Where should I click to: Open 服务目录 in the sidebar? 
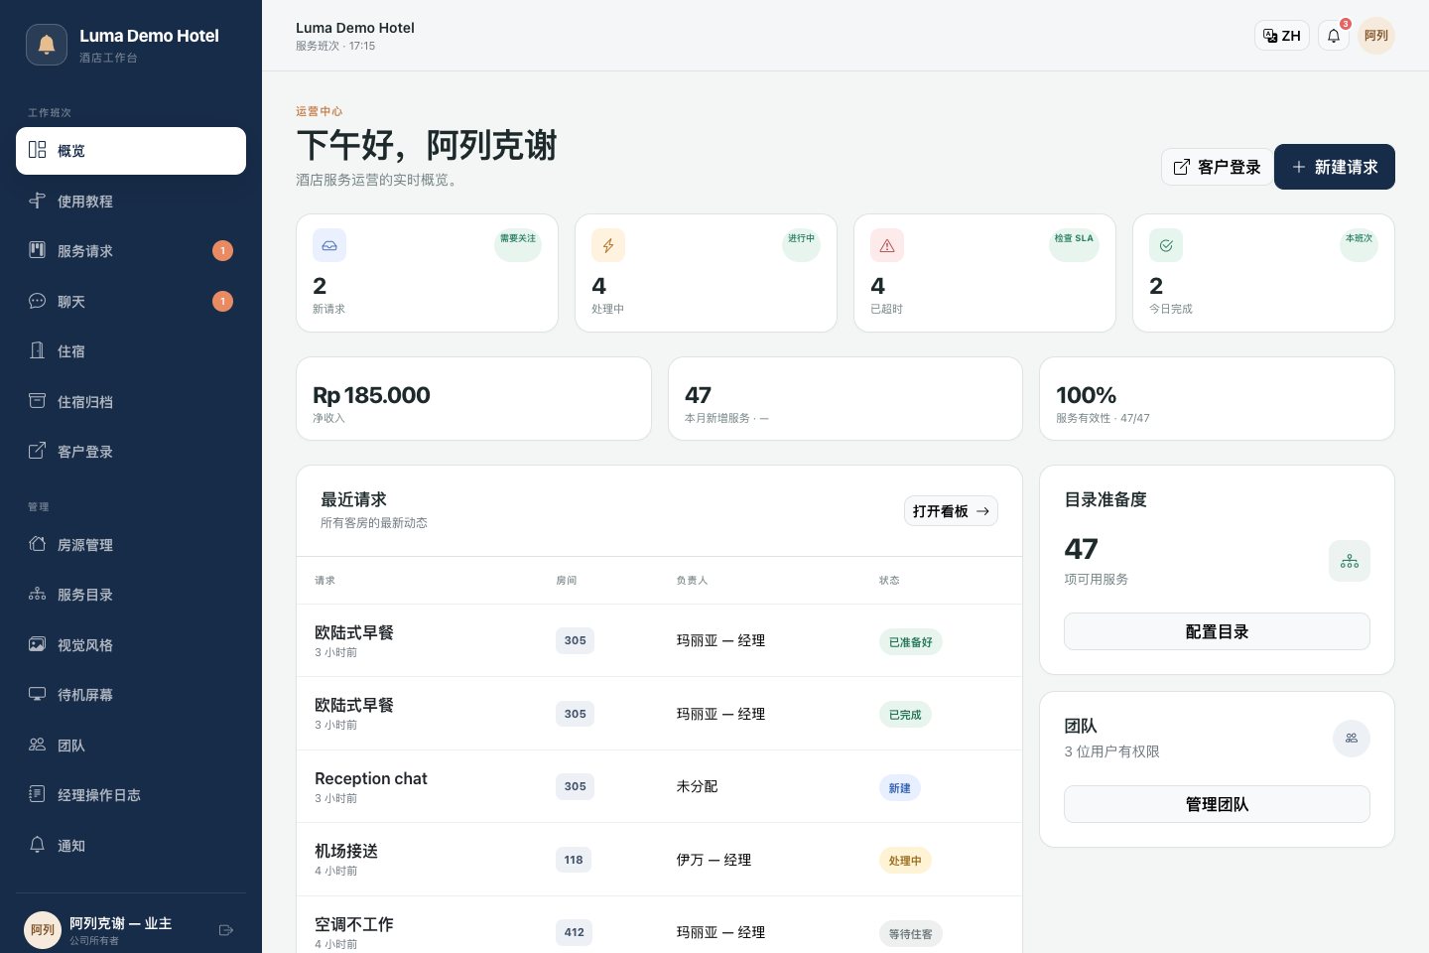point(131,595)
